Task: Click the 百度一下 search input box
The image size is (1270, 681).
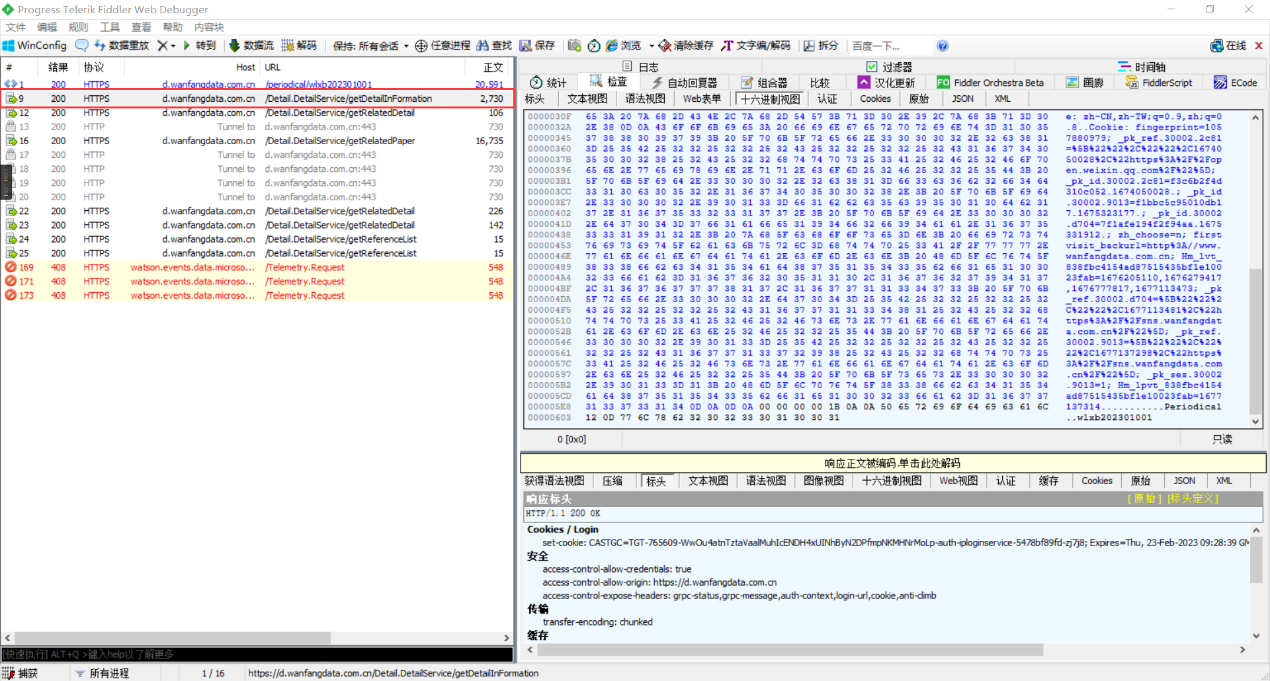Action: click(x=890, y=46)
